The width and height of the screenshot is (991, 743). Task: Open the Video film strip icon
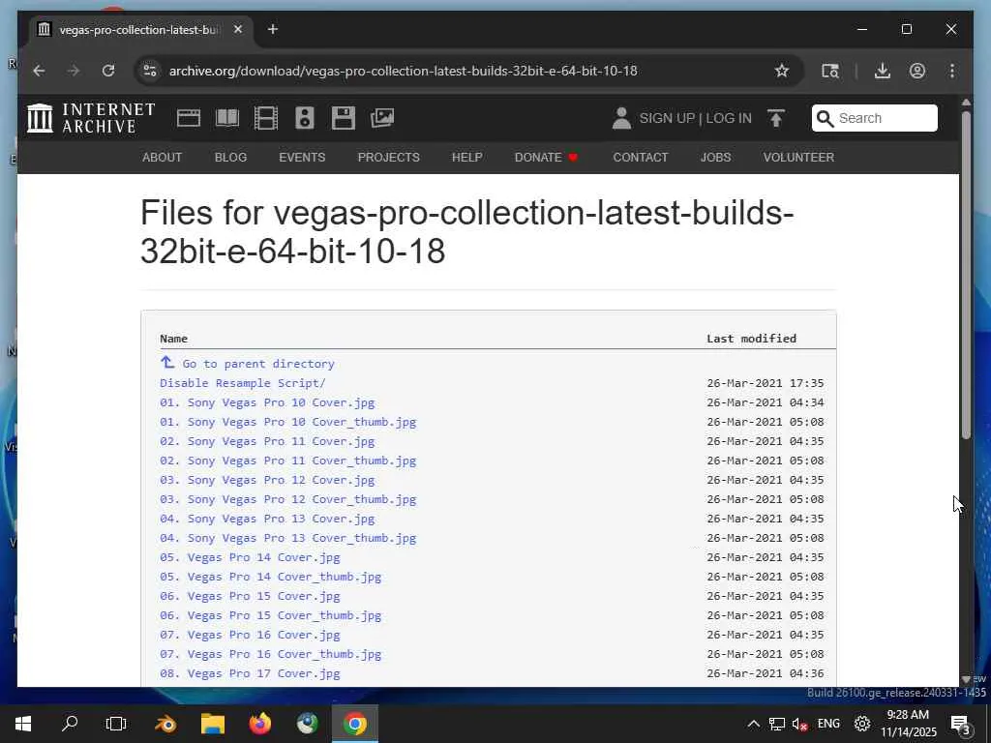[265, 118]
